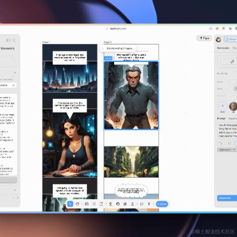Add a character with the plus circle
237x237 pixels.
pyautogui.click(x=223, y=106)
